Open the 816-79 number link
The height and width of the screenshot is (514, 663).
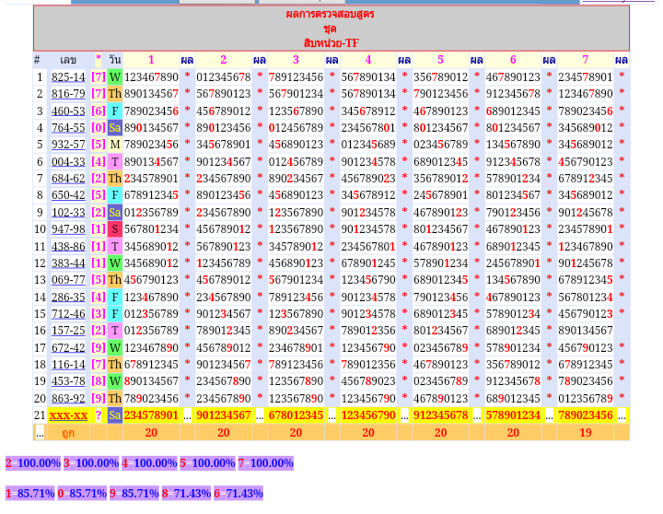pyautogui.click(x=68, y=94)
